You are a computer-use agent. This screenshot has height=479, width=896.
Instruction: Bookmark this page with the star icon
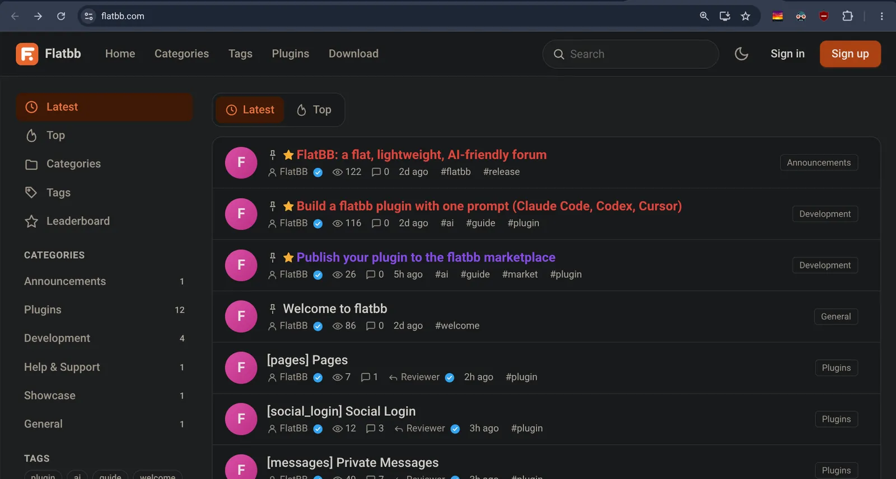coord(745,16)
